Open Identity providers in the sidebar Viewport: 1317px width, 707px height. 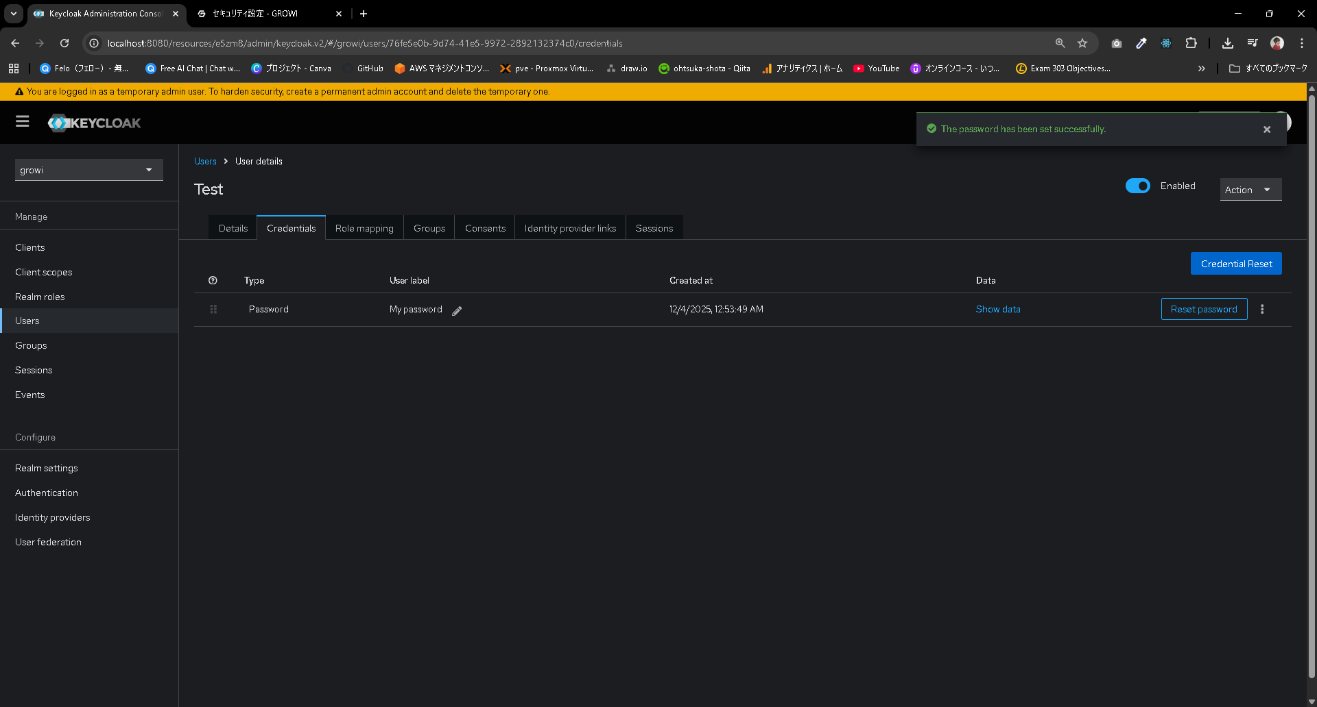click(89, 517)
